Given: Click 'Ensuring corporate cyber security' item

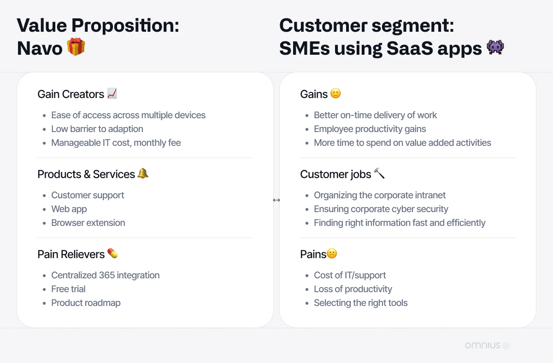Looking at the screenshot, I should click(381, 209).
